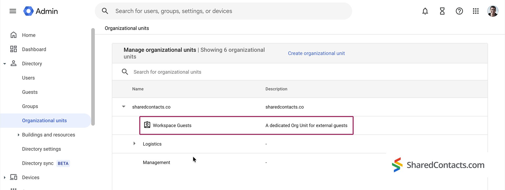The width and height of the screenshot is (505, 190).
Task: Open the tasks hourglass icon
Action: pos(442,11)
